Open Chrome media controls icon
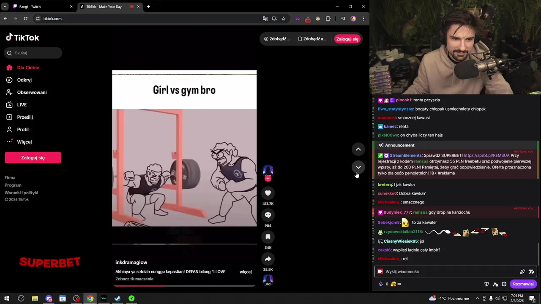Image resolution: width=541 pixels, height=304 pixels. (343, 19)
